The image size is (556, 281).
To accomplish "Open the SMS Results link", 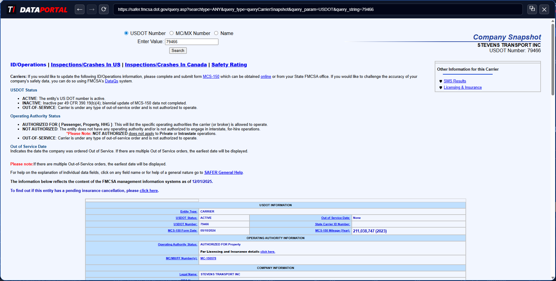I will point(455,81).
